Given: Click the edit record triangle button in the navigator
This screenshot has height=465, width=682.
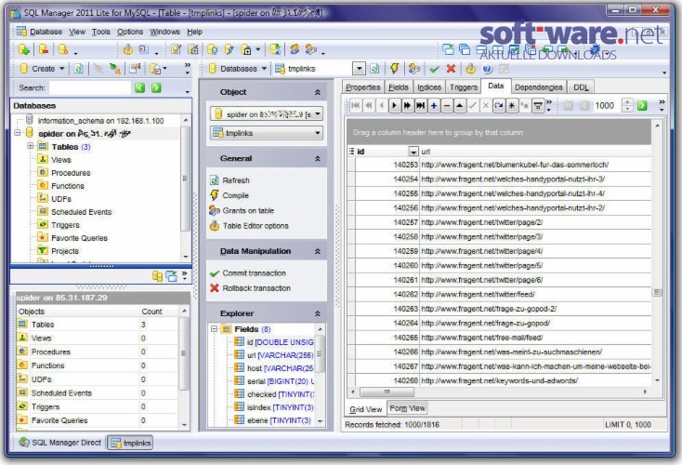Looking at the screenshot, I should coord(460,105).
